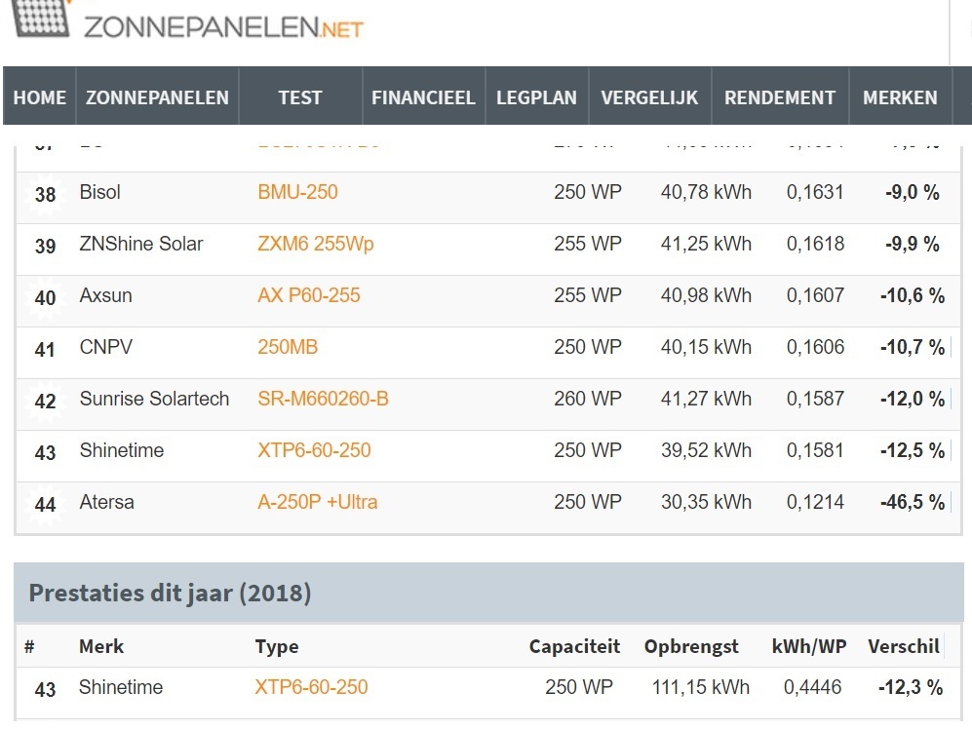The image size is (972, 730).
Task: Click the 40,78 kWh yield value
Action: [x=706, y=192]
